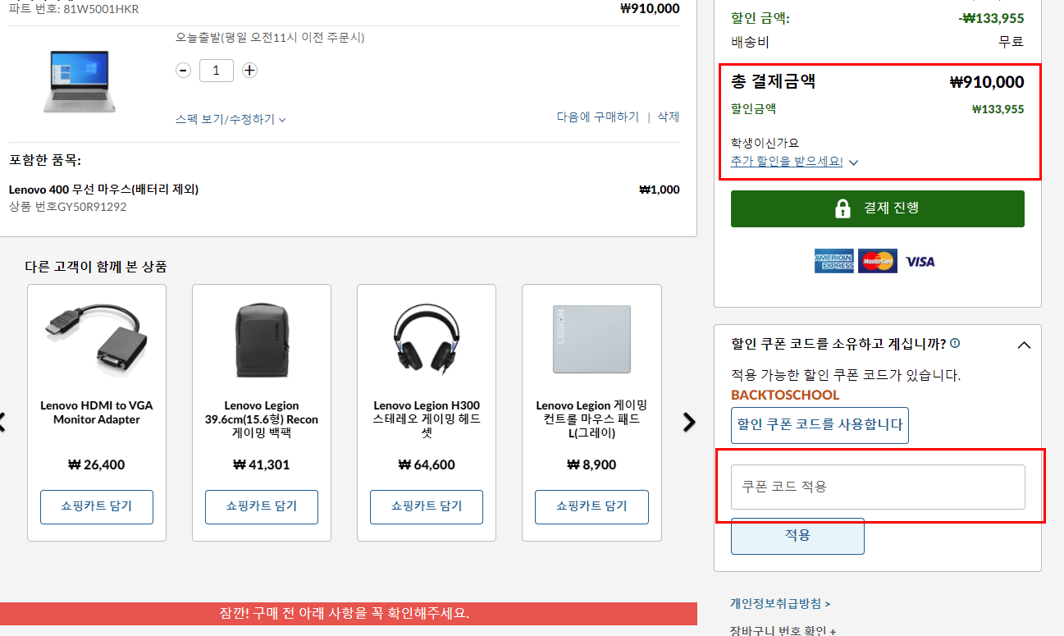Click the lock icon on checkout button
This screenshot has width=1064, height=636.
pos(843,208)
